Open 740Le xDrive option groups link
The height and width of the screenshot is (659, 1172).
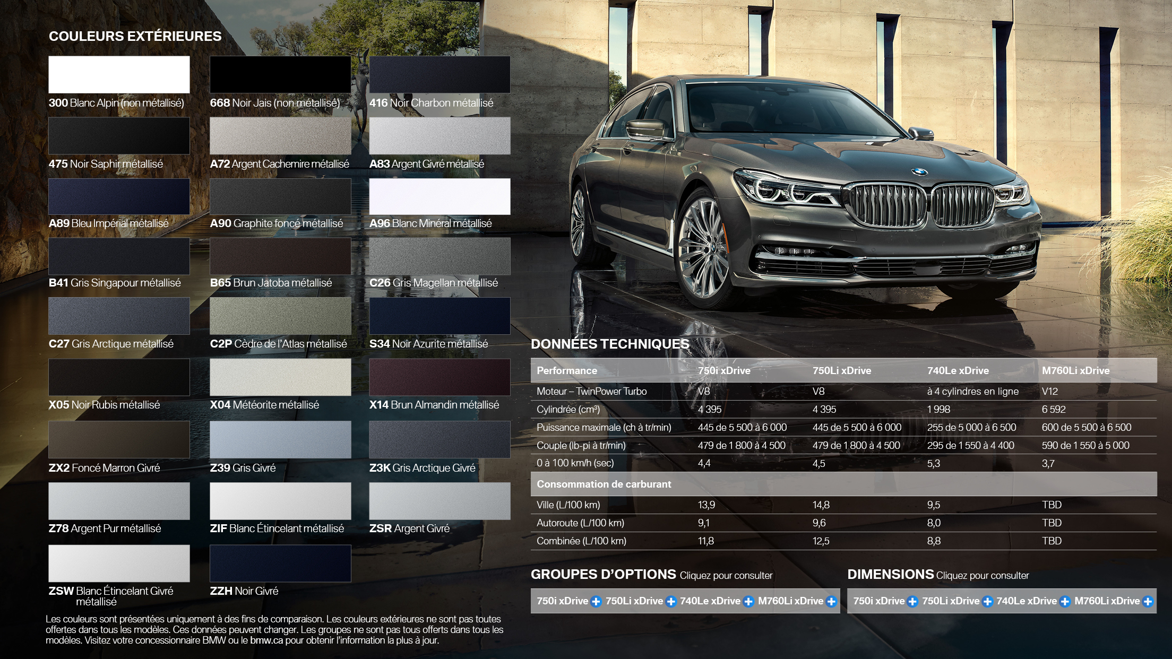[x=710, y=601]
